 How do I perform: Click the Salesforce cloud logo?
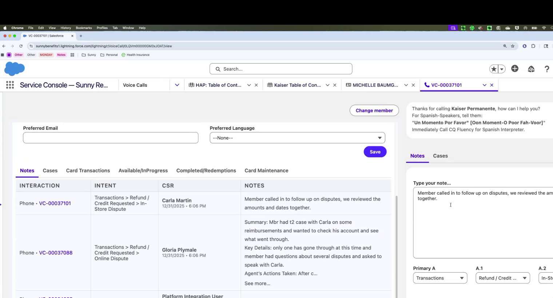point(15,69)
